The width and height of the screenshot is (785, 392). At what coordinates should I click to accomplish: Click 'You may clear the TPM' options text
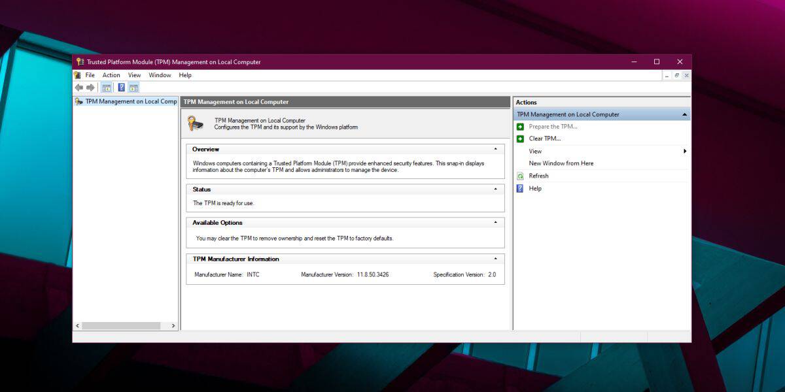coord(294,238)
